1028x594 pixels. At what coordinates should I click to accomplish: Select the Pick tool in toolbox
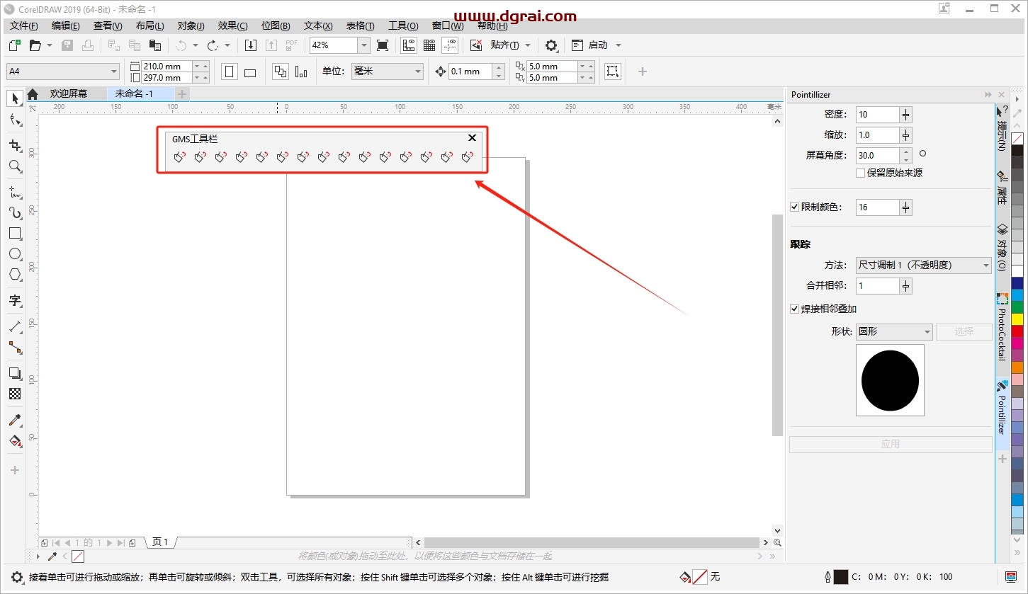[15, 98]
